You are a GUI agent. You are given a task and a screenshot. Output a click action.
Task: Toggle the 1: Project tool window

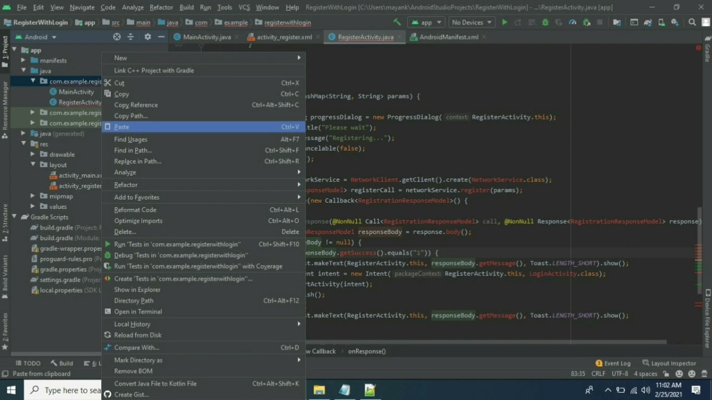pos(5,51)
